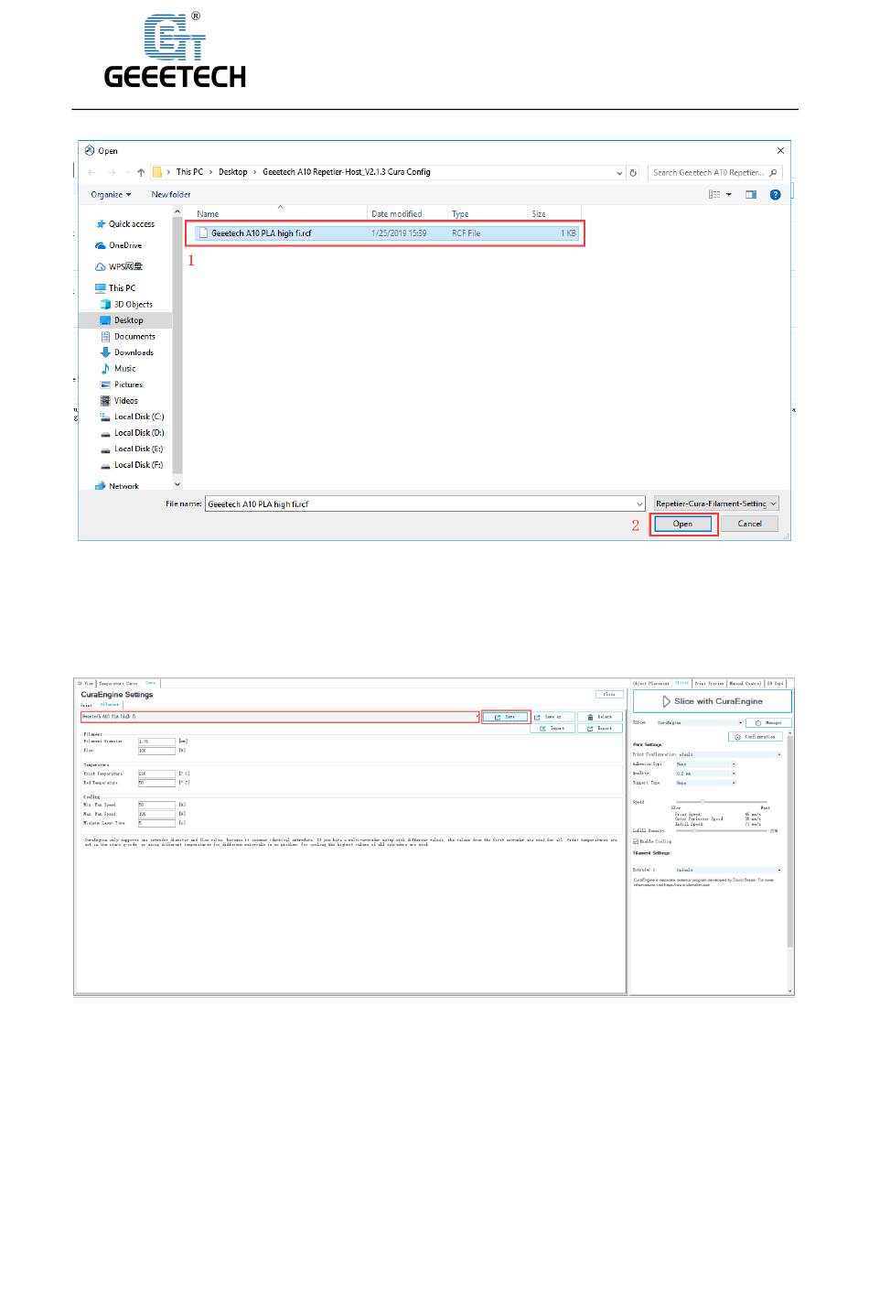This screenshot has width=869, height=1299.
Task: Open the Videos folder
Action: 120,400
